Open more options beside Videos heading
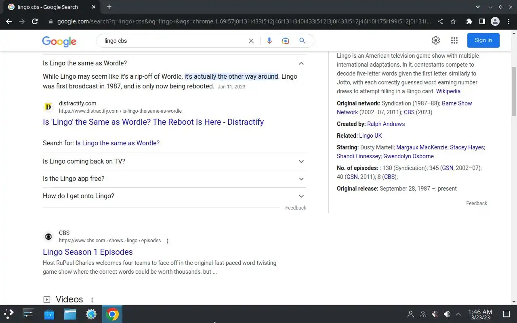Screen dimensions: 517x323 [92, 300]
